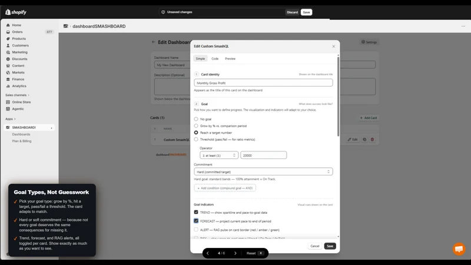Open Orders in the sidebar
This screenshot has width=471, height=265.
(17, 32)
